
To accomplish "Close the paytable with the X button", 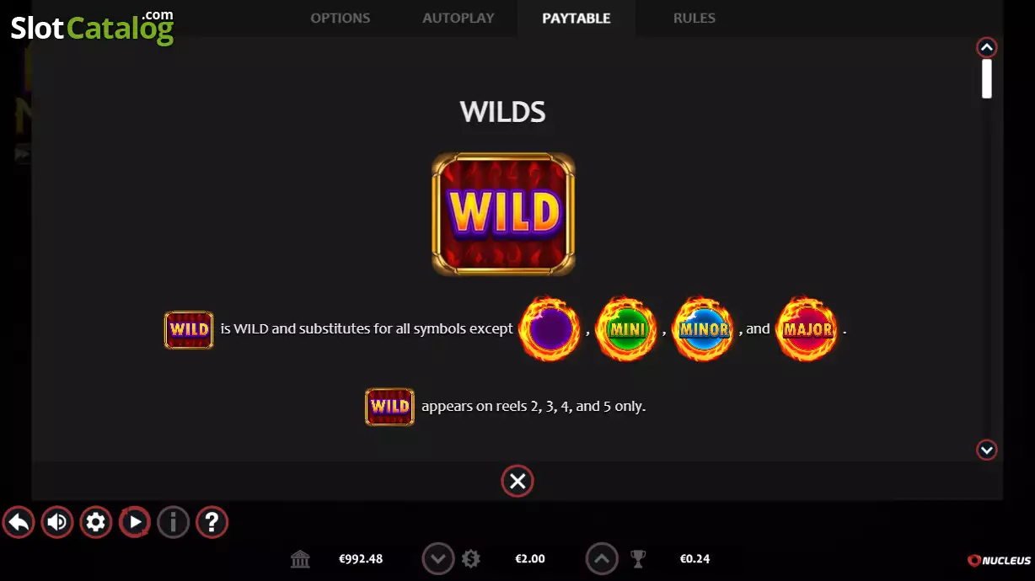I will pos(517,481).
